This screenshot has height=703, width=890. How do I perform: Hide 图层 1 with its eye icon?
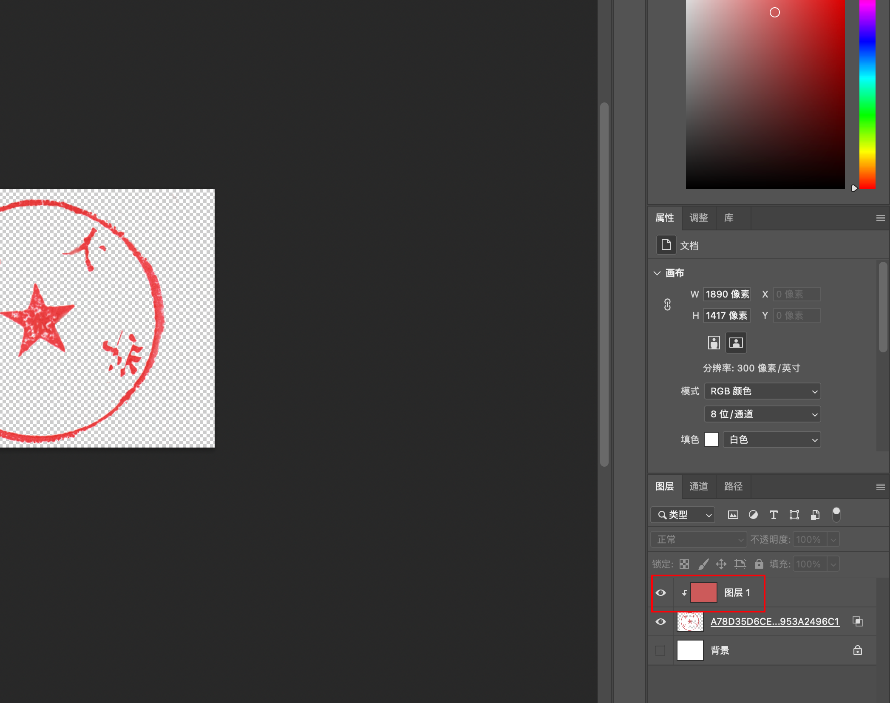[660, 592]
